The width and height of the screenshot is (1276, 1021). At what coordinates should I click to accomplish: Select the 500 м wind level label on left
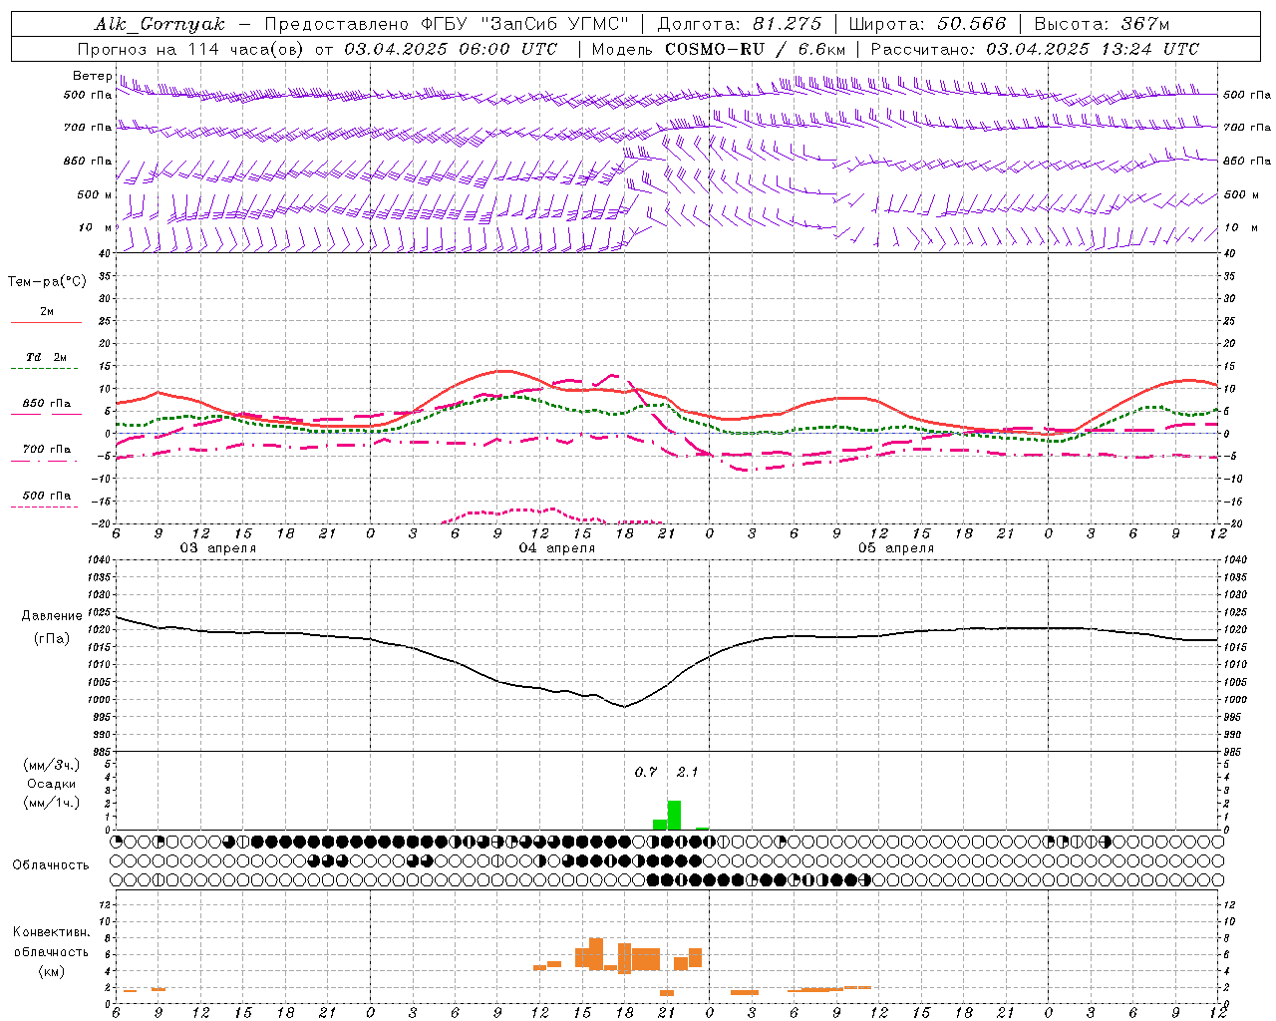click(x=94, y=194)
